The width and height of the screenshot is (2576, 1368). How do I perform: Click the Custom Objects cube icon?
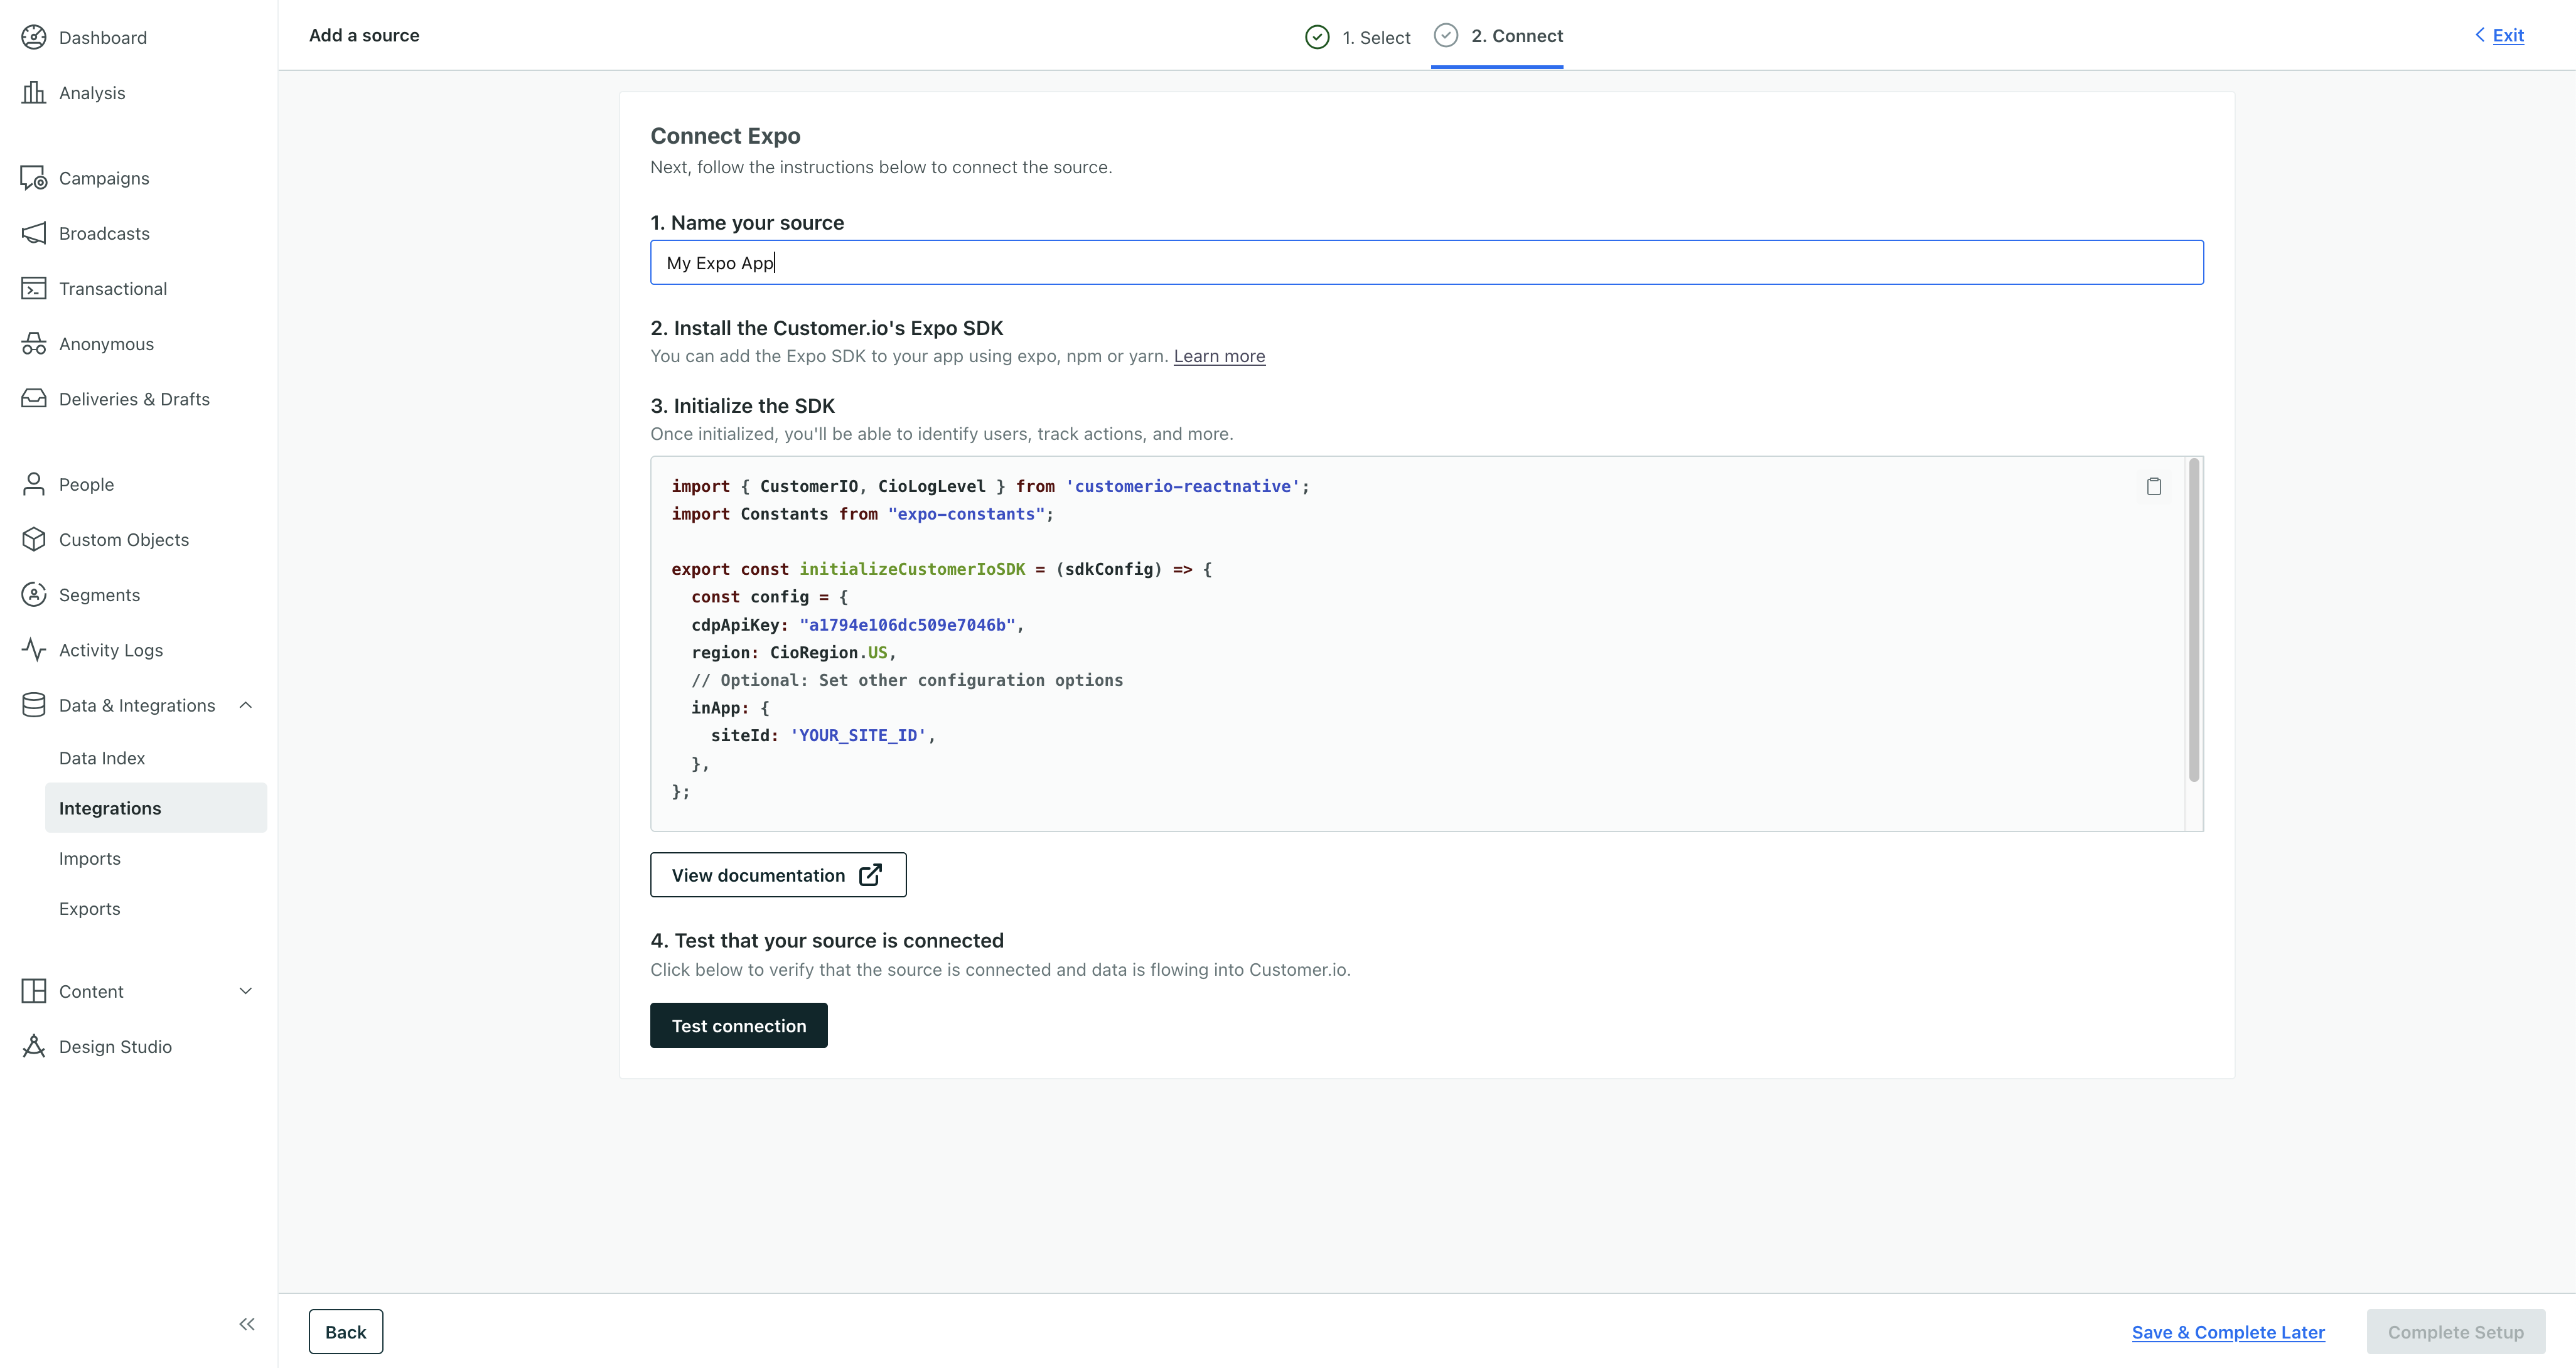tap(34, 539)
